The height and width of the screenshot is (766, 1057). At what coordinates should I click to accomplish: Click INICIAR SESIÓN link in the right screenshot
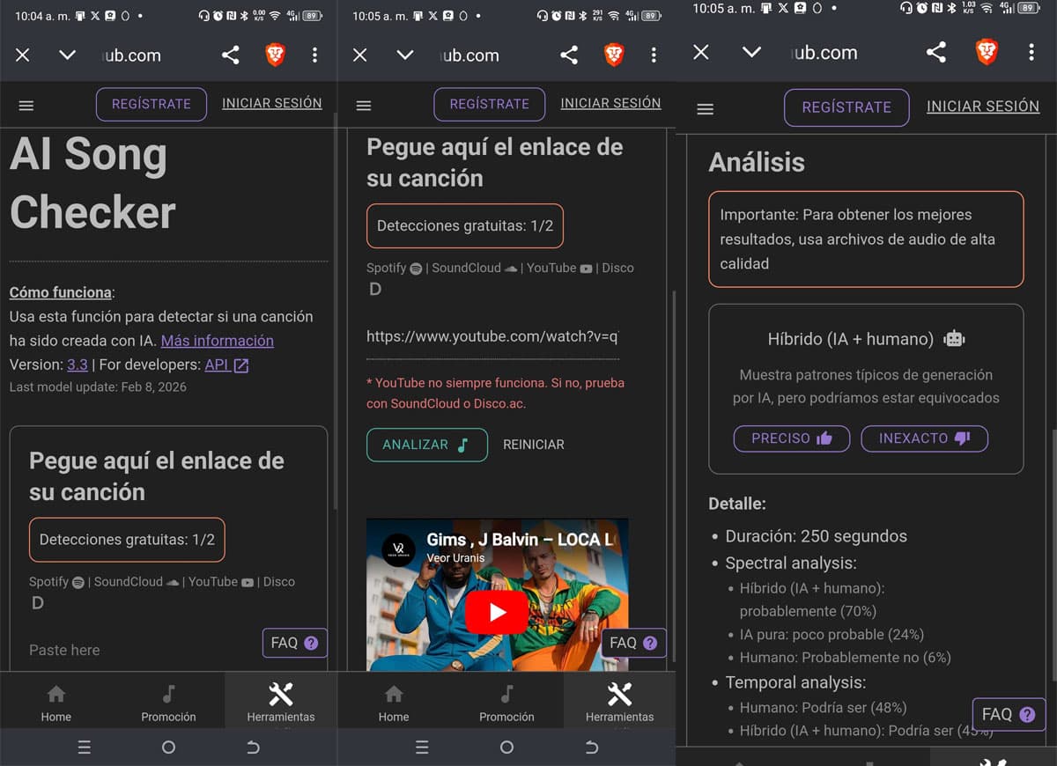(983, 107)
